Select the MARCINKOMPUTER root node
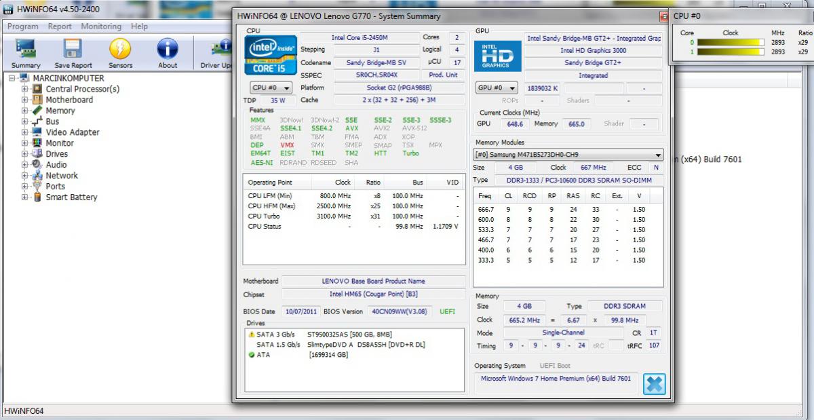Image resolution: width=814 pixels, height=420 pixels. pyautogui.click(x=69, y=78)
